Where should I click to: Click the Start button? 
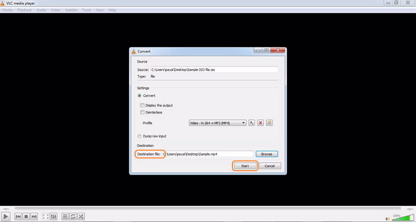click(x=245, y=166)
